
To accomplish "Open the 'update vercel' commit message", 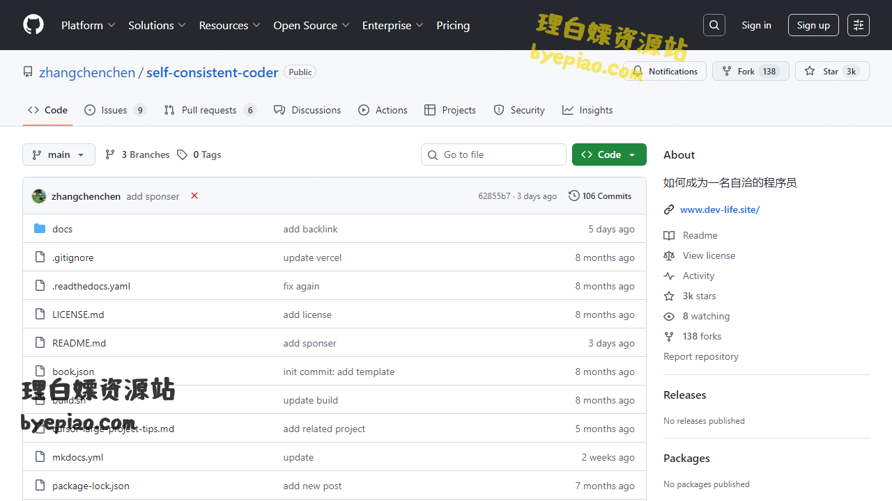I will click(313, 257).
